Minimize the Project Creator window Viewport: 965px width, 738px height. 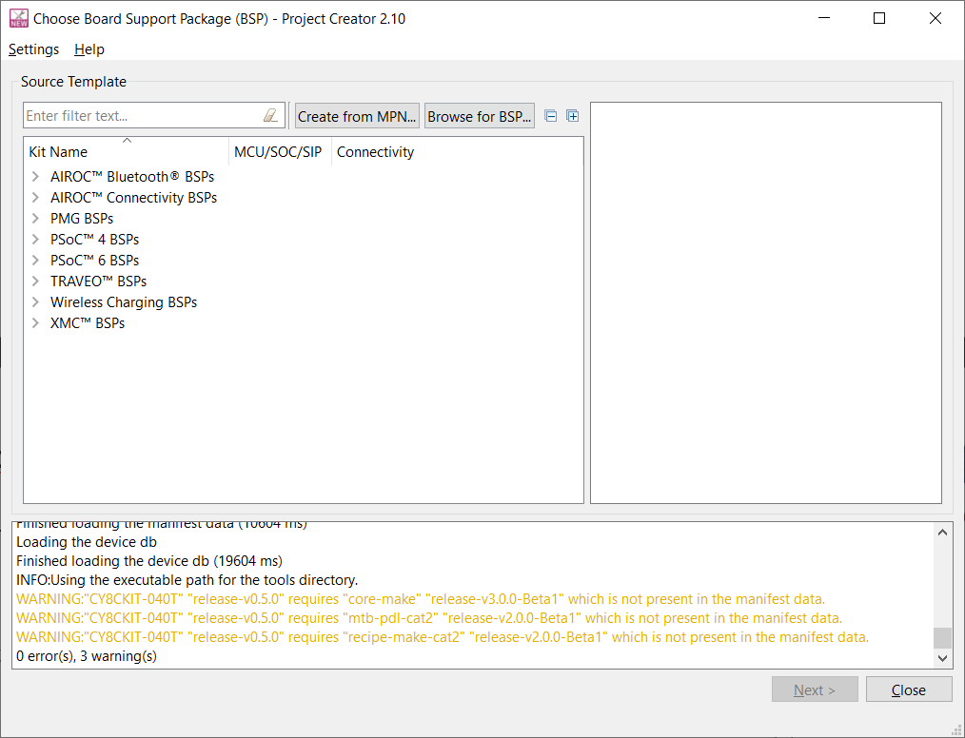tap(824, 18)
